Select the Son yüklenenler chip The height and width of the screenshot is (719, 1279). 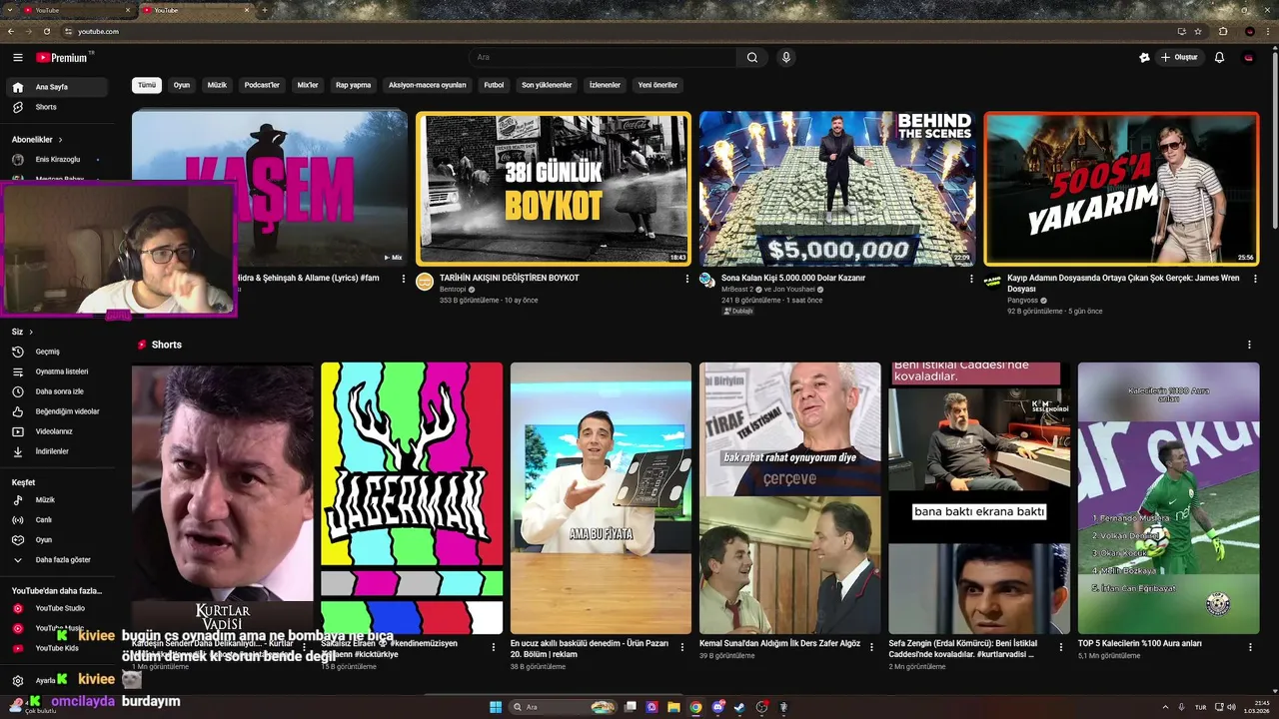click(547, 85)
